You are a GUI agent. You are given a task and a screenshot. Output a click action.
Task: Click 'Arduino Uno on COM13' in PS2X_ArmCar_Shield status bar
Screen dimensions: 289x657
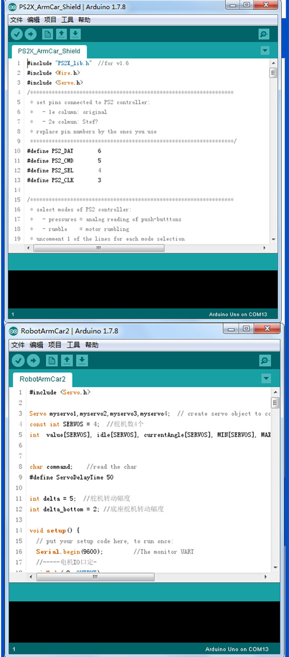pyautogui.click(x=238, y=314)
